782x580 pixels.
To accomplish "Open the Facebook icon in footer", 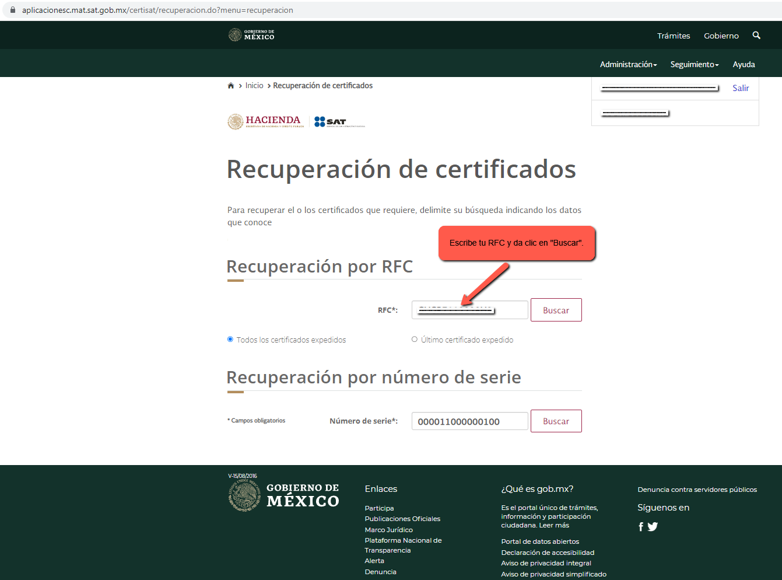I will (x=641, y=527).
